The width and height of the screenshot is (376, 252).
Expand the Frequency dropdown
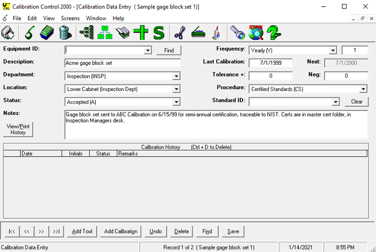pyautogui.click(x=333, y=50)
